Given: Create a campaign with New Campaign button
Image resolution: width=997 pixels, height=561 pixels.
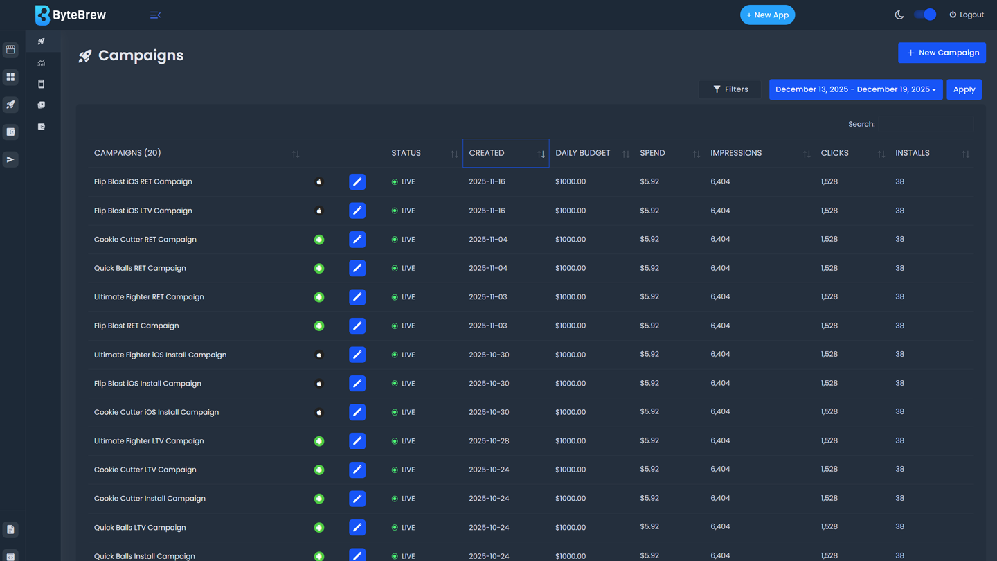Looking at the screenshot, I should tap(942, 53).
